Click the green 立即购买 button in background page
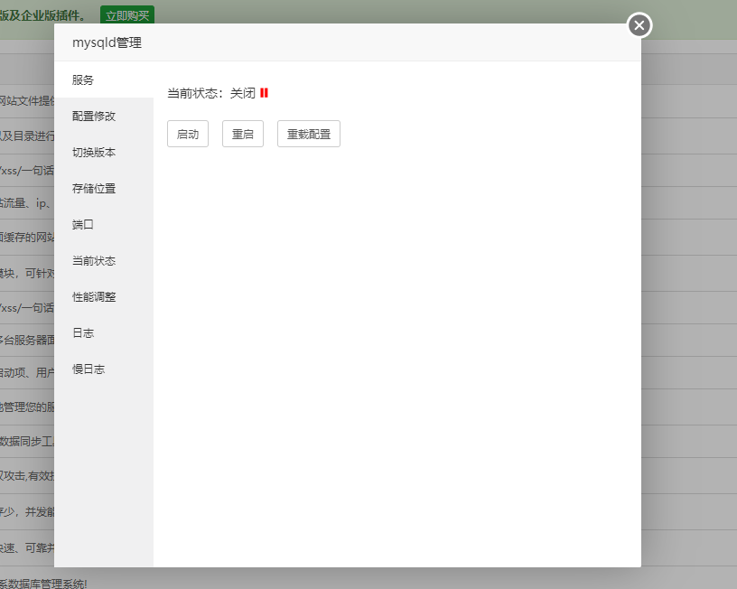The image size is (737, 589). point(127,15)
